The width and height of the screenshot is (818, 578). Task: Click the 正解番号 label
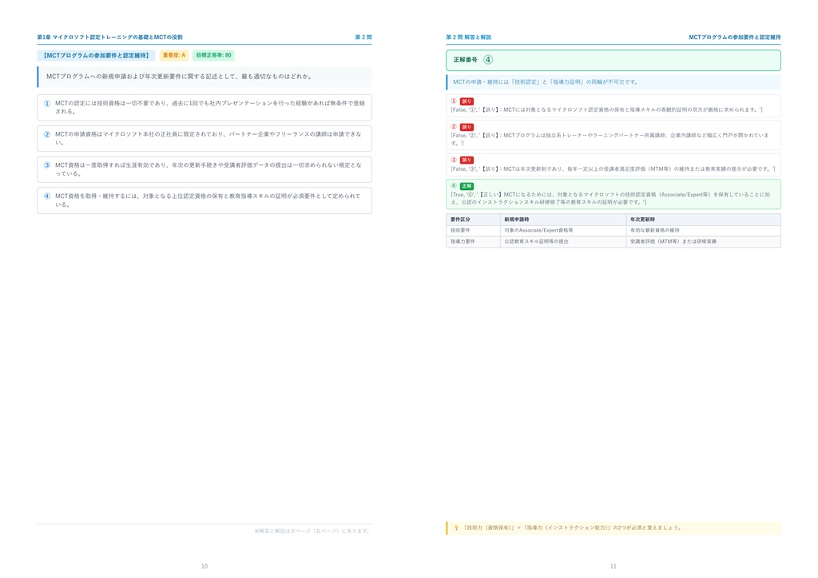[466, 60]
